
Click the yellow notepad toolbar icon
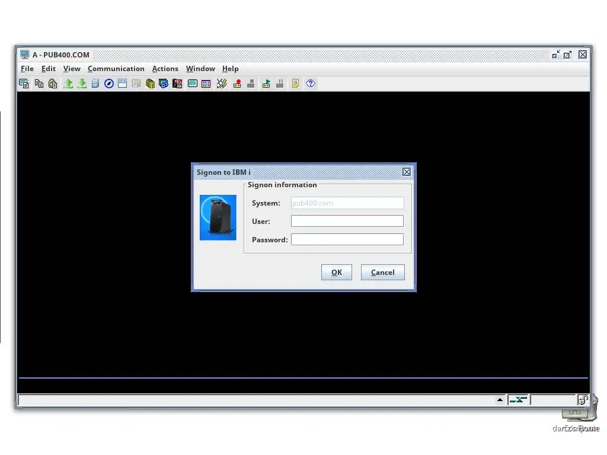(295, 84)
